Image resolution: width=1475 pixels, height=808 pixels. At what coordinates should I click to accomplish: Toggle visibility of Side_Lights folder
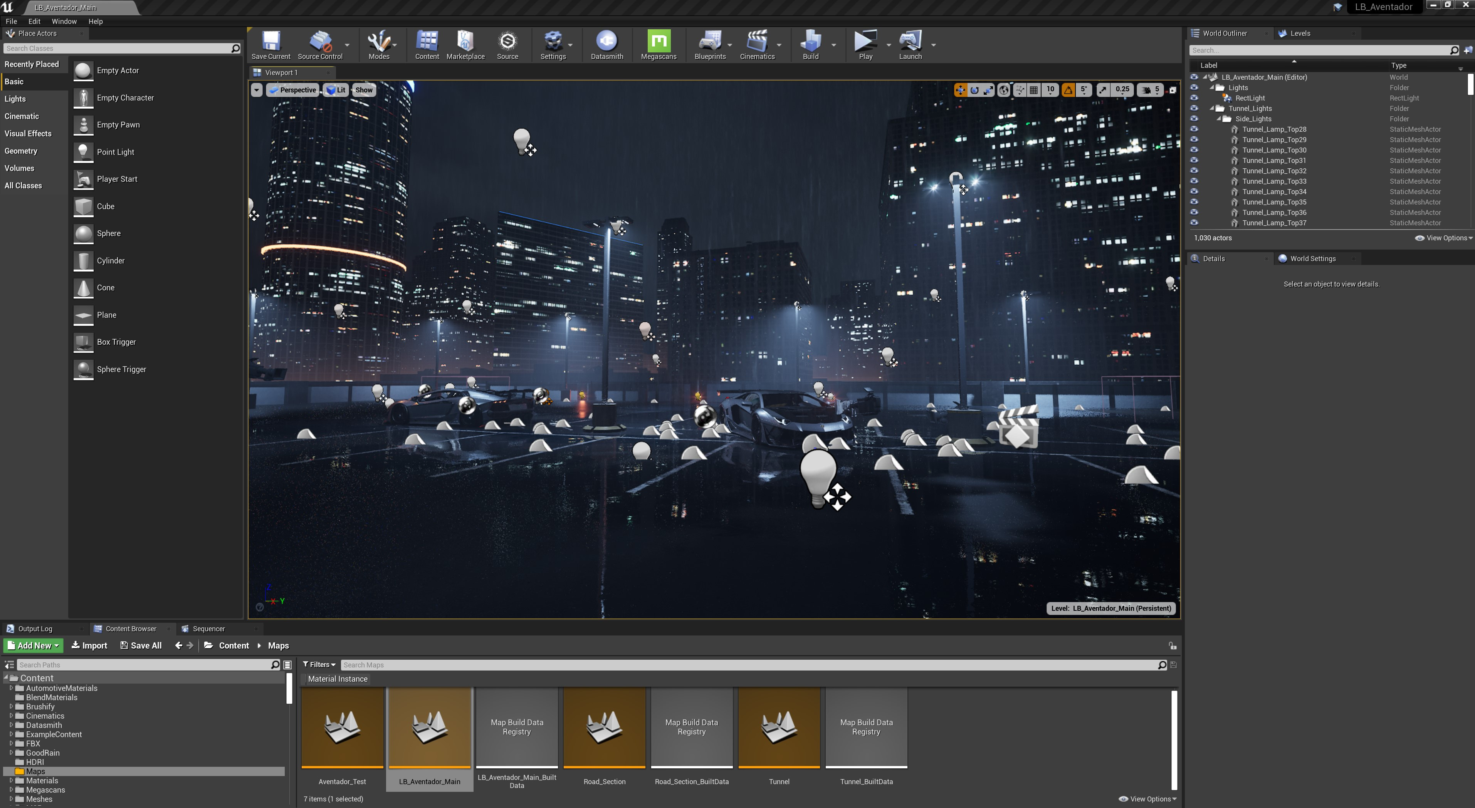pos(1194,119)
